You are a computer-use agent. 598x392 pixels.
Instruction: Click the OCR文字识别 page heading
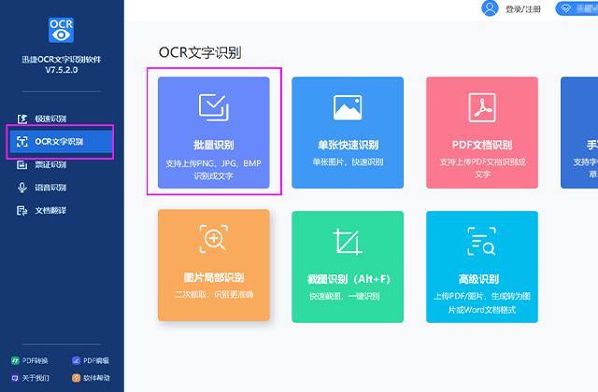click(x=200, y=52)
